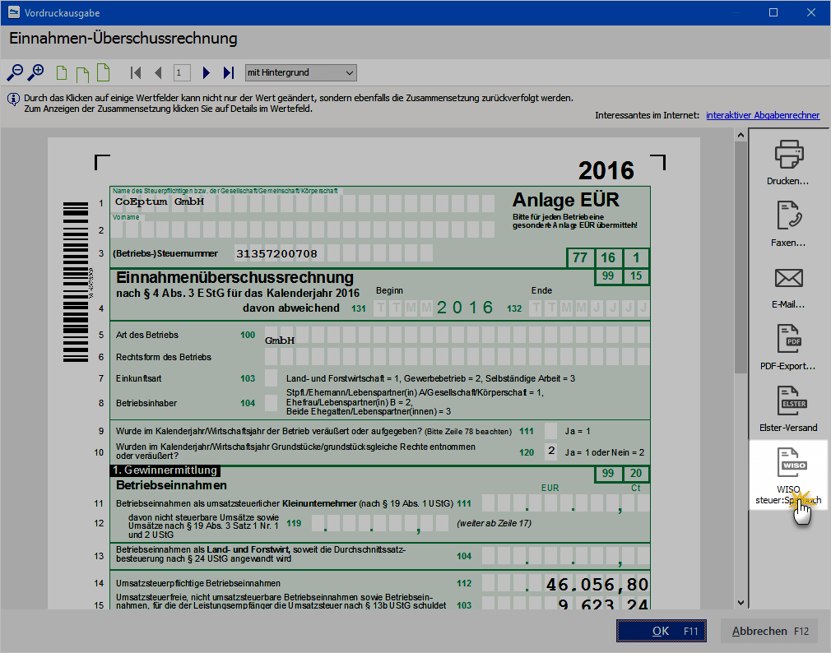Click the vertical scrollbar thumb of the preview
This screenshot has width=831, height=653.
740,257
